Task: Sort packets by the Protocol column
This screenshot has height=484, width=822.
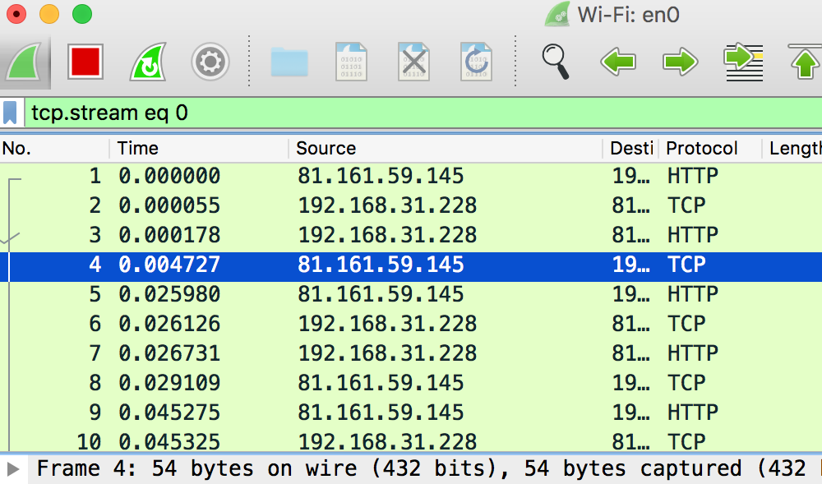Action: pos(710,149)
